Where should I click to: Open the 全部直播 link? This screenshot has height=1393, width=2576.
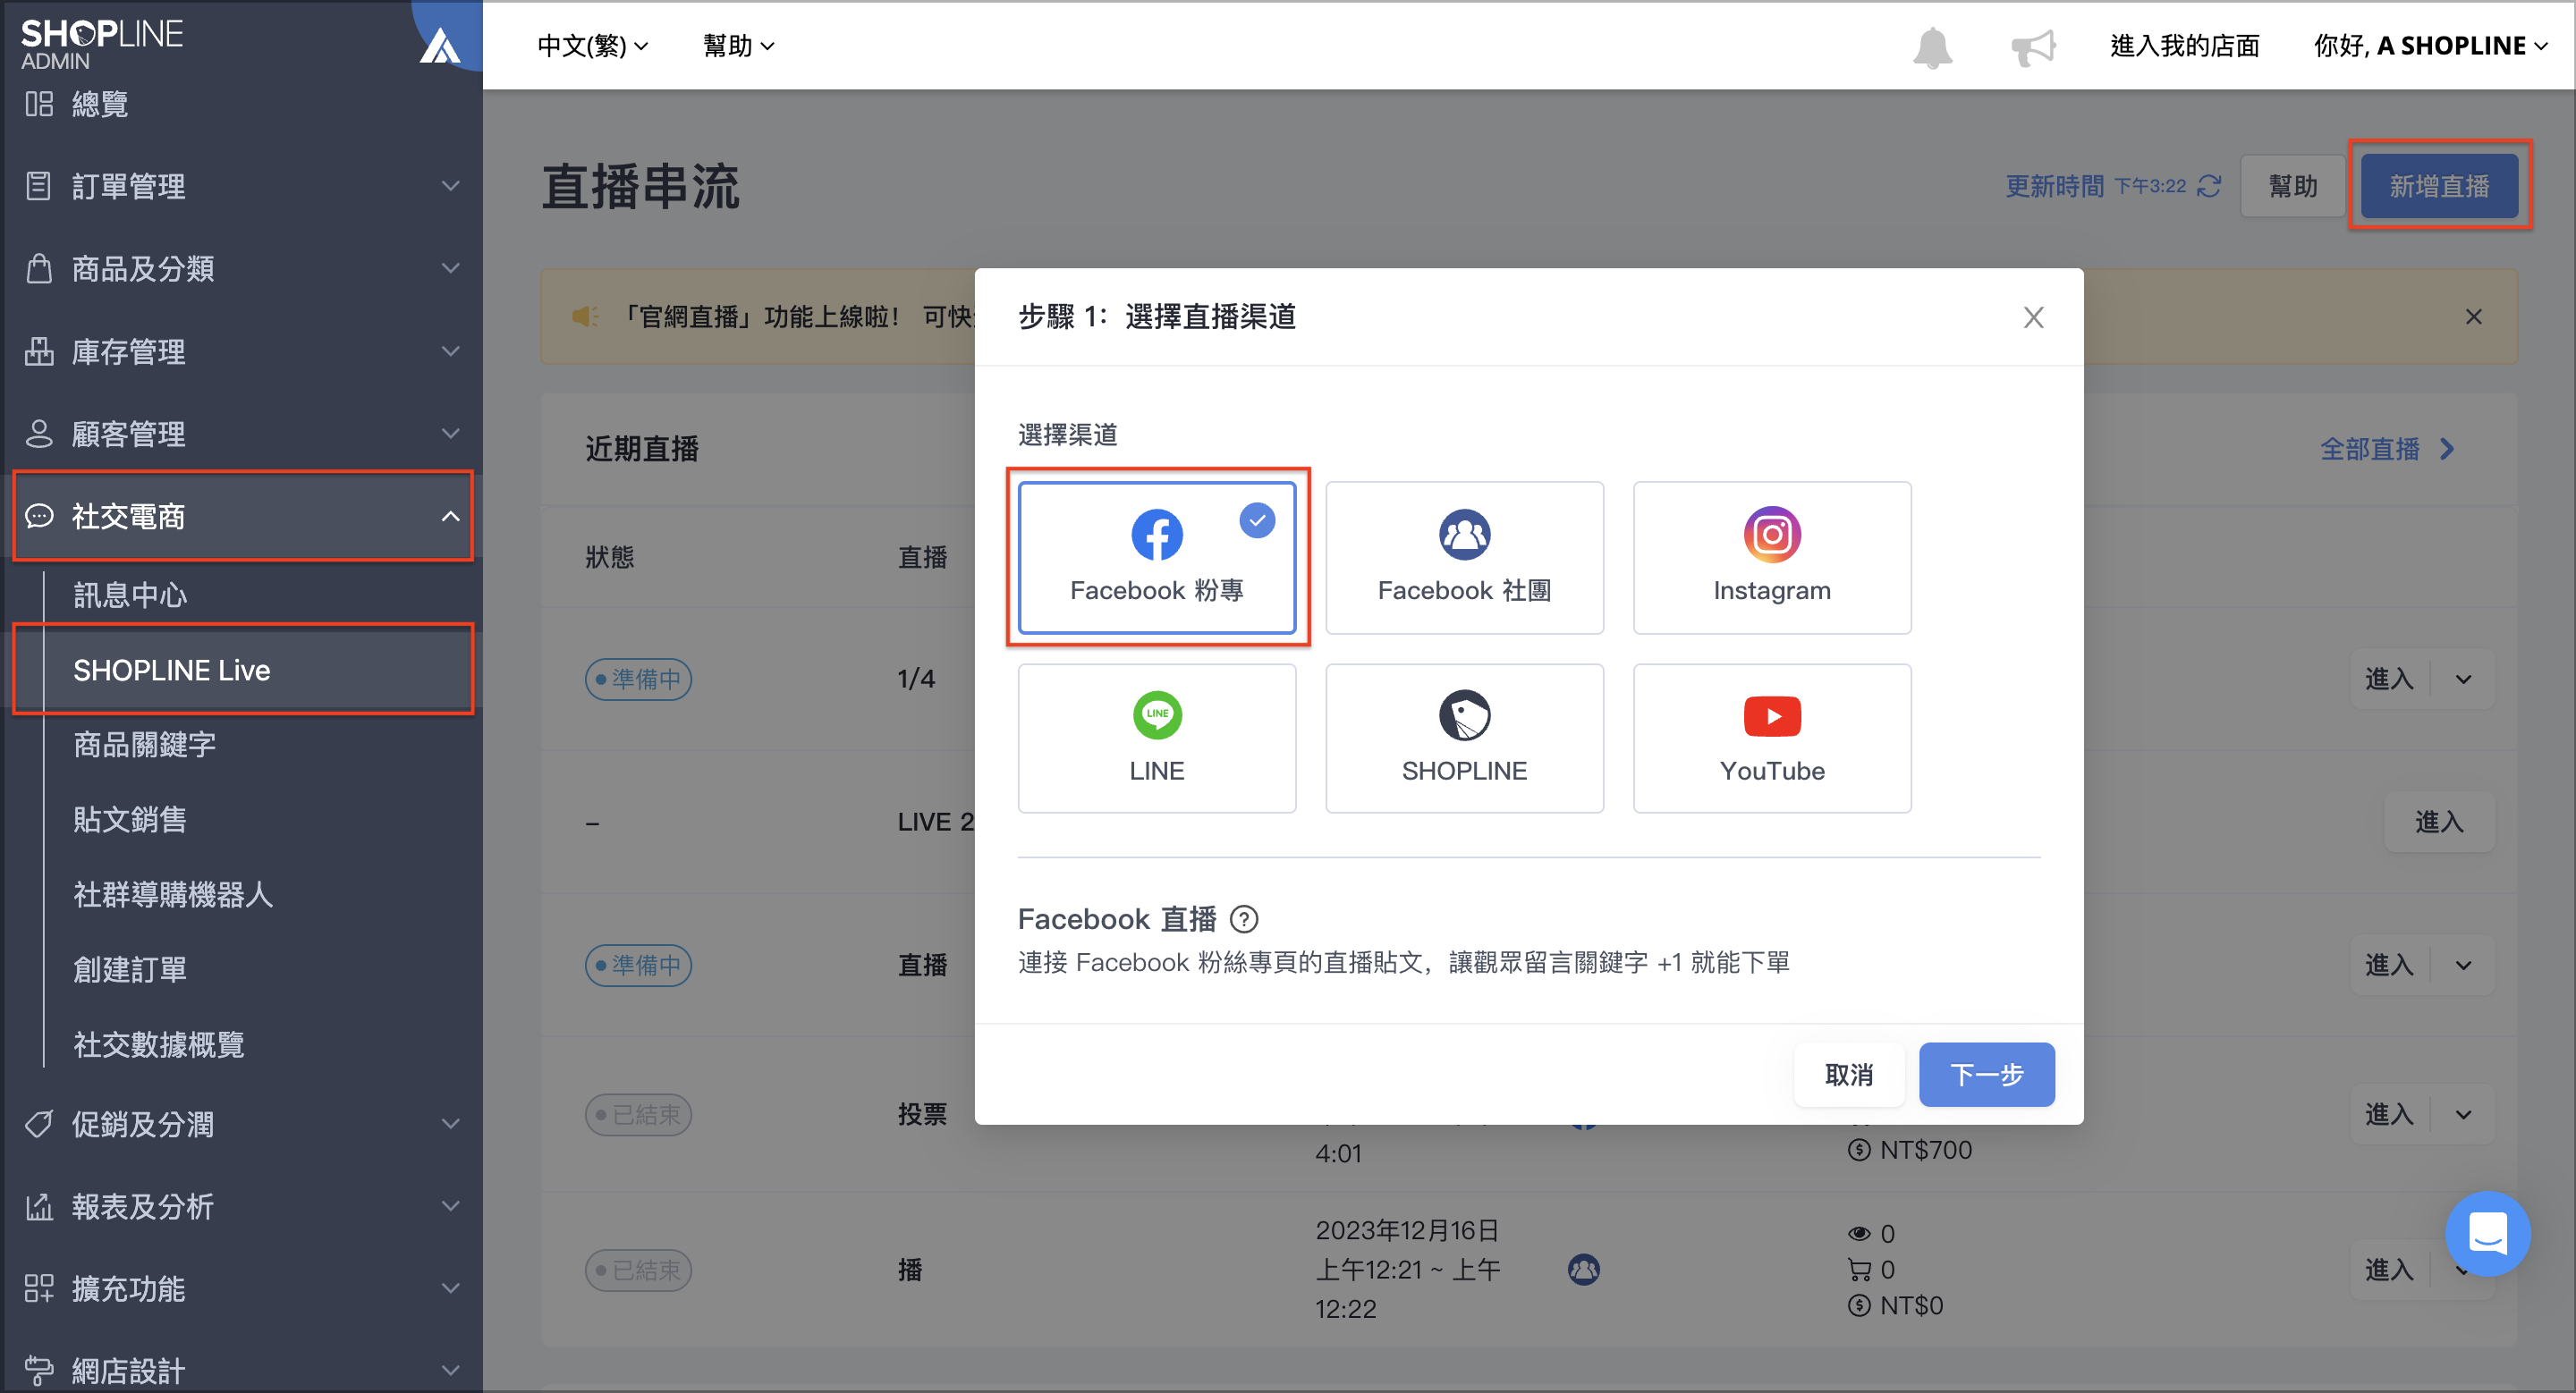coord(2387,449)
